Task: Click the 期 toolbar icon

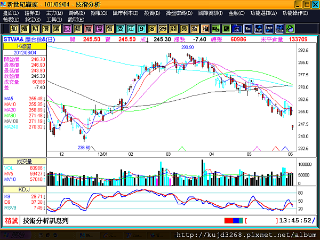Action: [x=35, y=29]
